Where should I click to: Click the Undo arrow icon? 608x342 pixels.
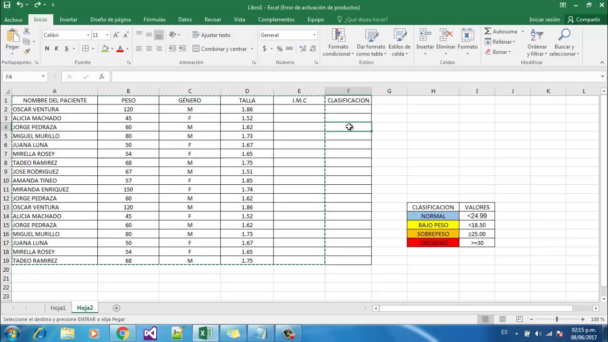click(x=19, y=5)
